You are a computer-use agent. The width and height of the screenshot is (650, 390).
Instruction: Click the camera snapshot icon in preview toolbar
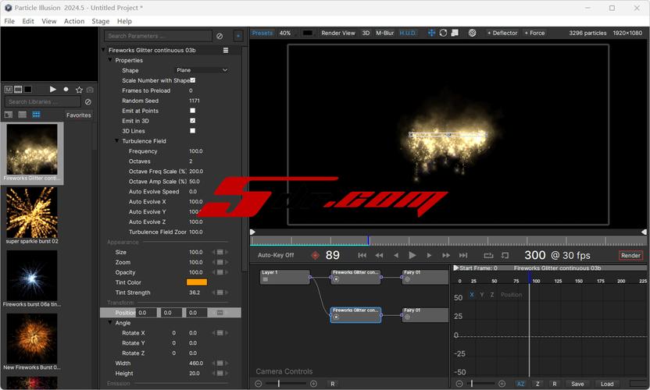coord(90,90)
